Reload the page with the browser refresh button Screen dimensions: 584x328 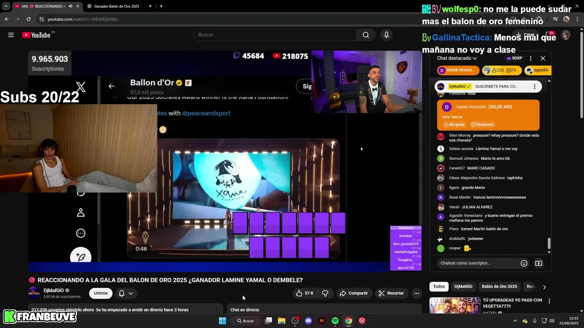coord(28,19)
